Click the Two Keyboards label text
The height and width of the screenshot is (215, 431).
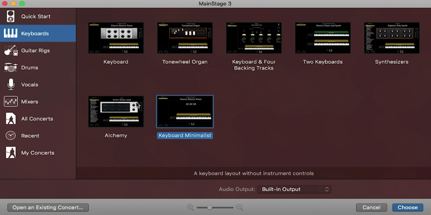[x=323, y=62]
